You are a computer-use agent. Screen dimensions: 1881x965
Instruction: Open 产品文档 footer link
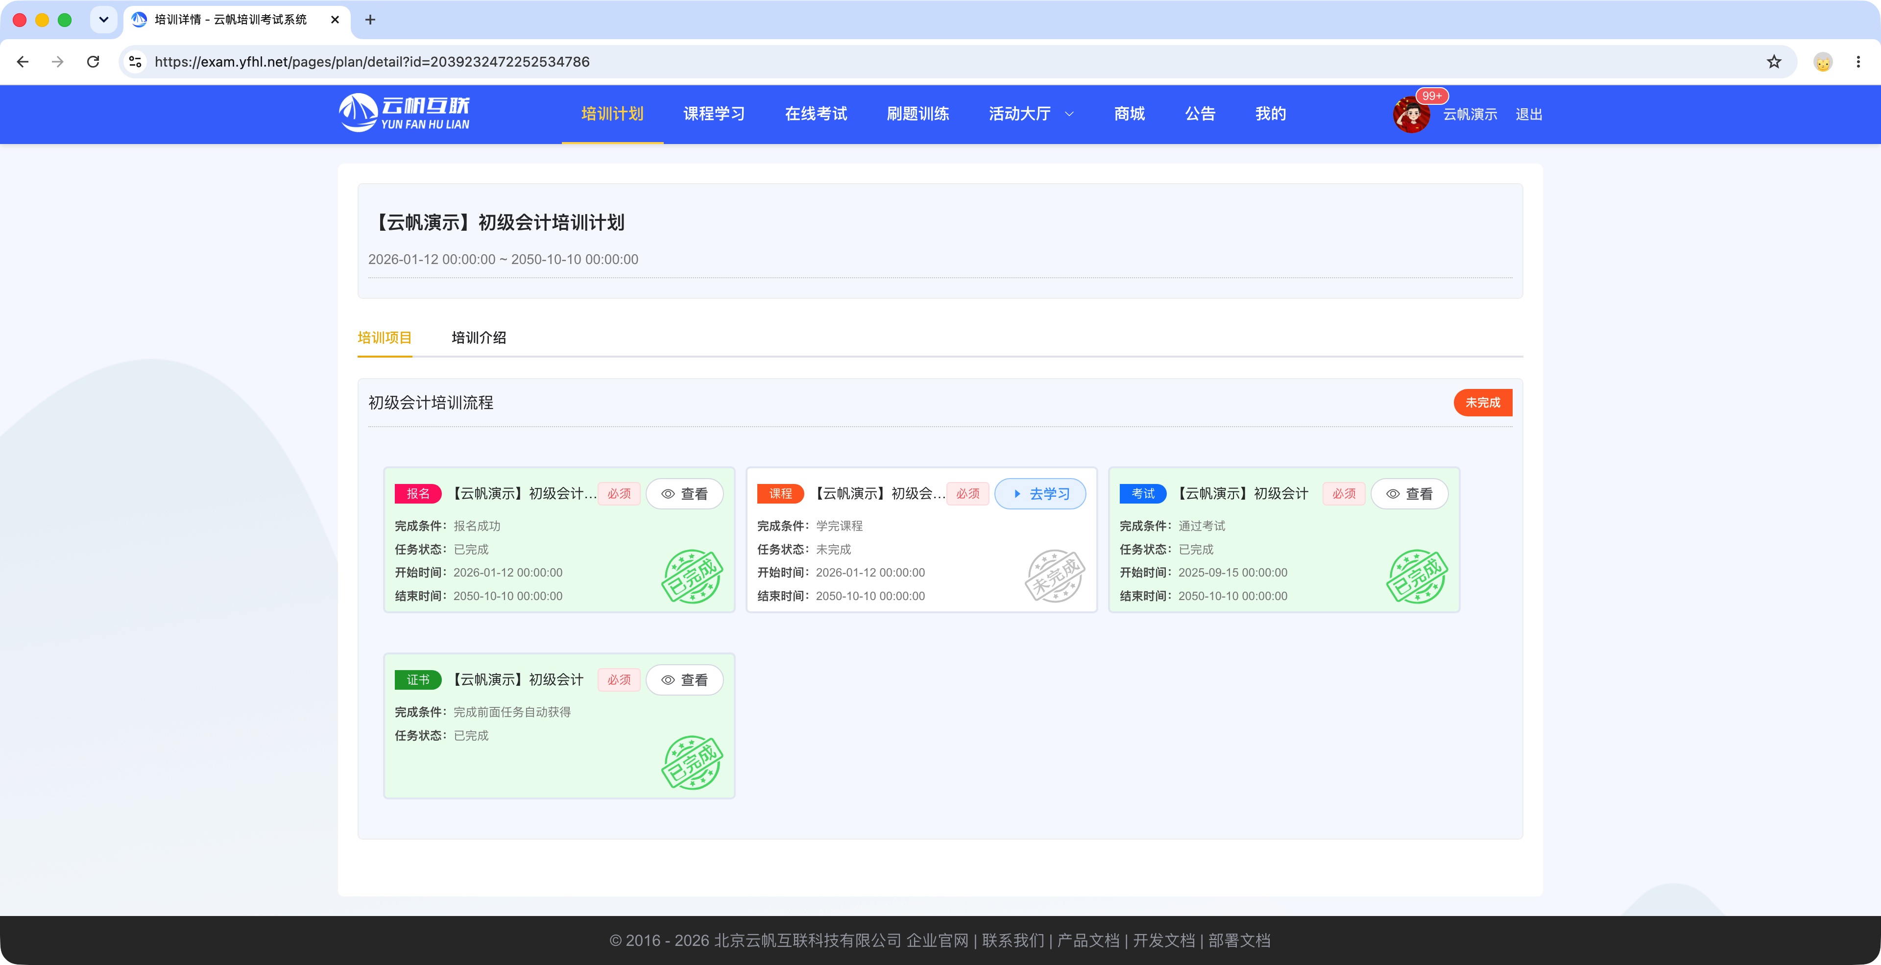1088,941
